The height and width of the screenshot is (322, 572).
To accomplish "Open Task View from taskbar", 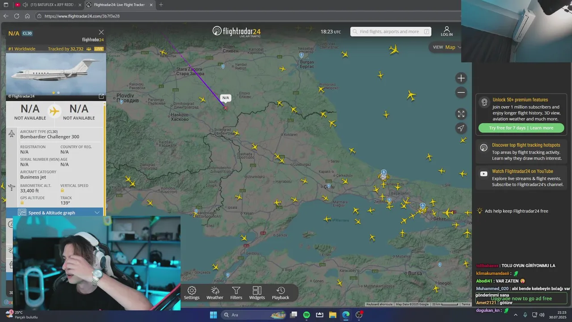I will [294, 315].
